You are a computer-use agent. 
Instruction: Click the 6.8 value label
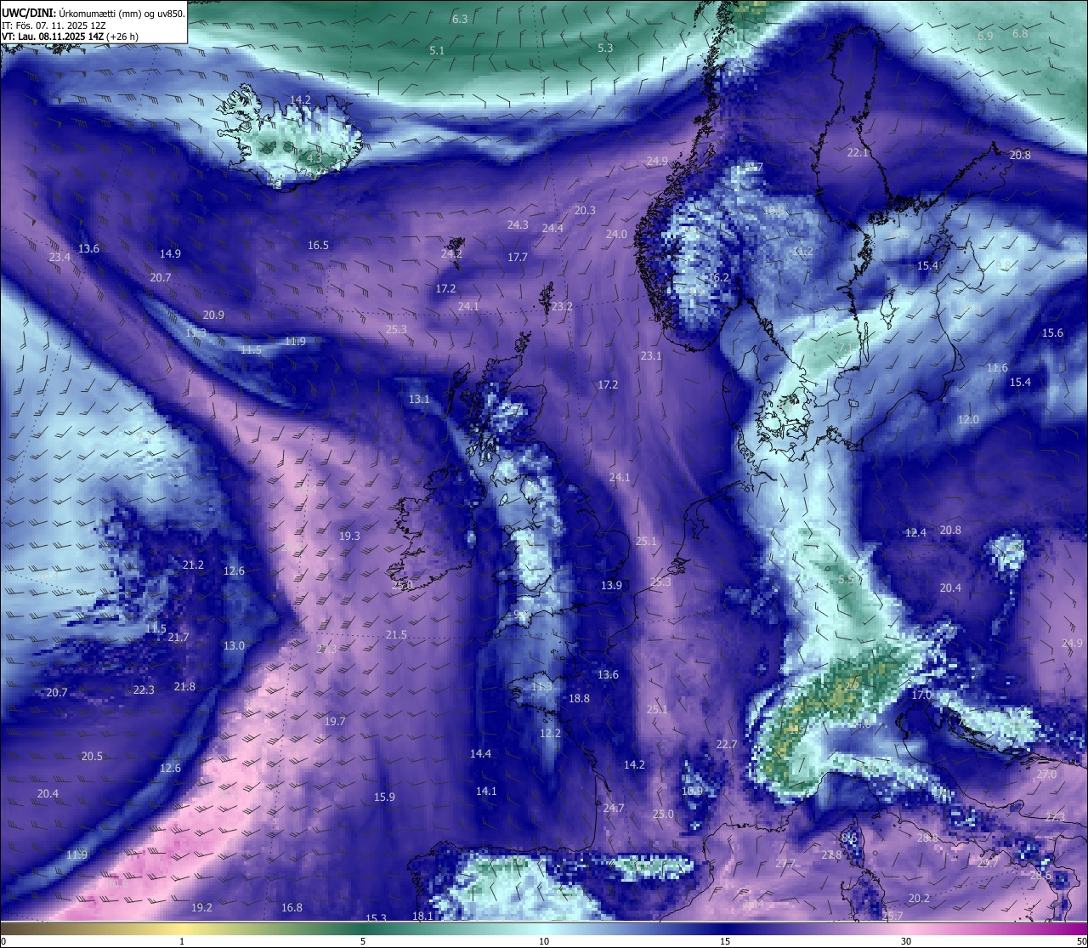[x=1020, y=34]
